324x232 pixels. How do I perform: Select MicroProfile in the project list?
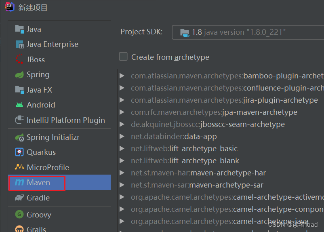click(59, 167)
